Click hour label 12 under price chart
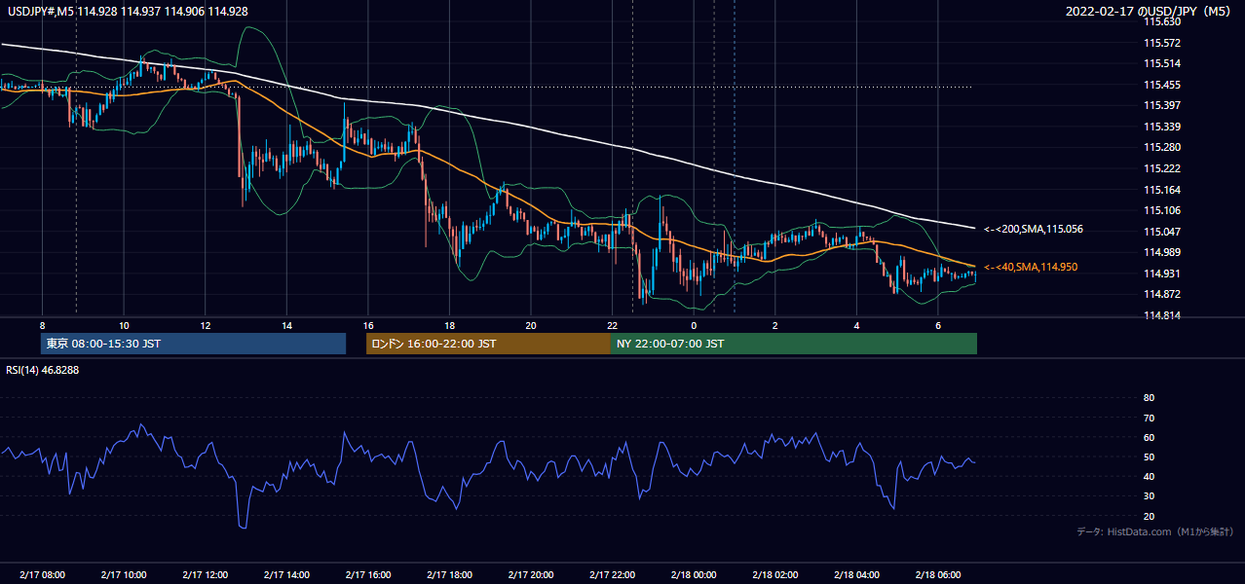Screen dimensions: 1245x584 pyautogui.click(x=206, y=325)
